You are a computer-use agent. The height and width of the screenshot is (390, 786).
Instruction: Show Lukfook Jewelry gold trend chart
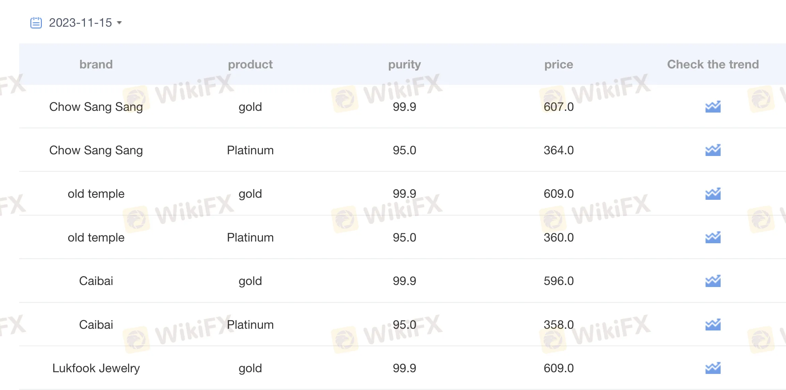pyautogui.click(x=713, y=368)
